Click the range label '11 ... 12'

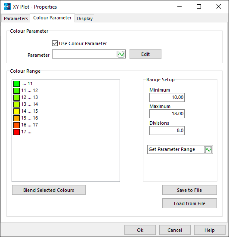pos(30,90)
